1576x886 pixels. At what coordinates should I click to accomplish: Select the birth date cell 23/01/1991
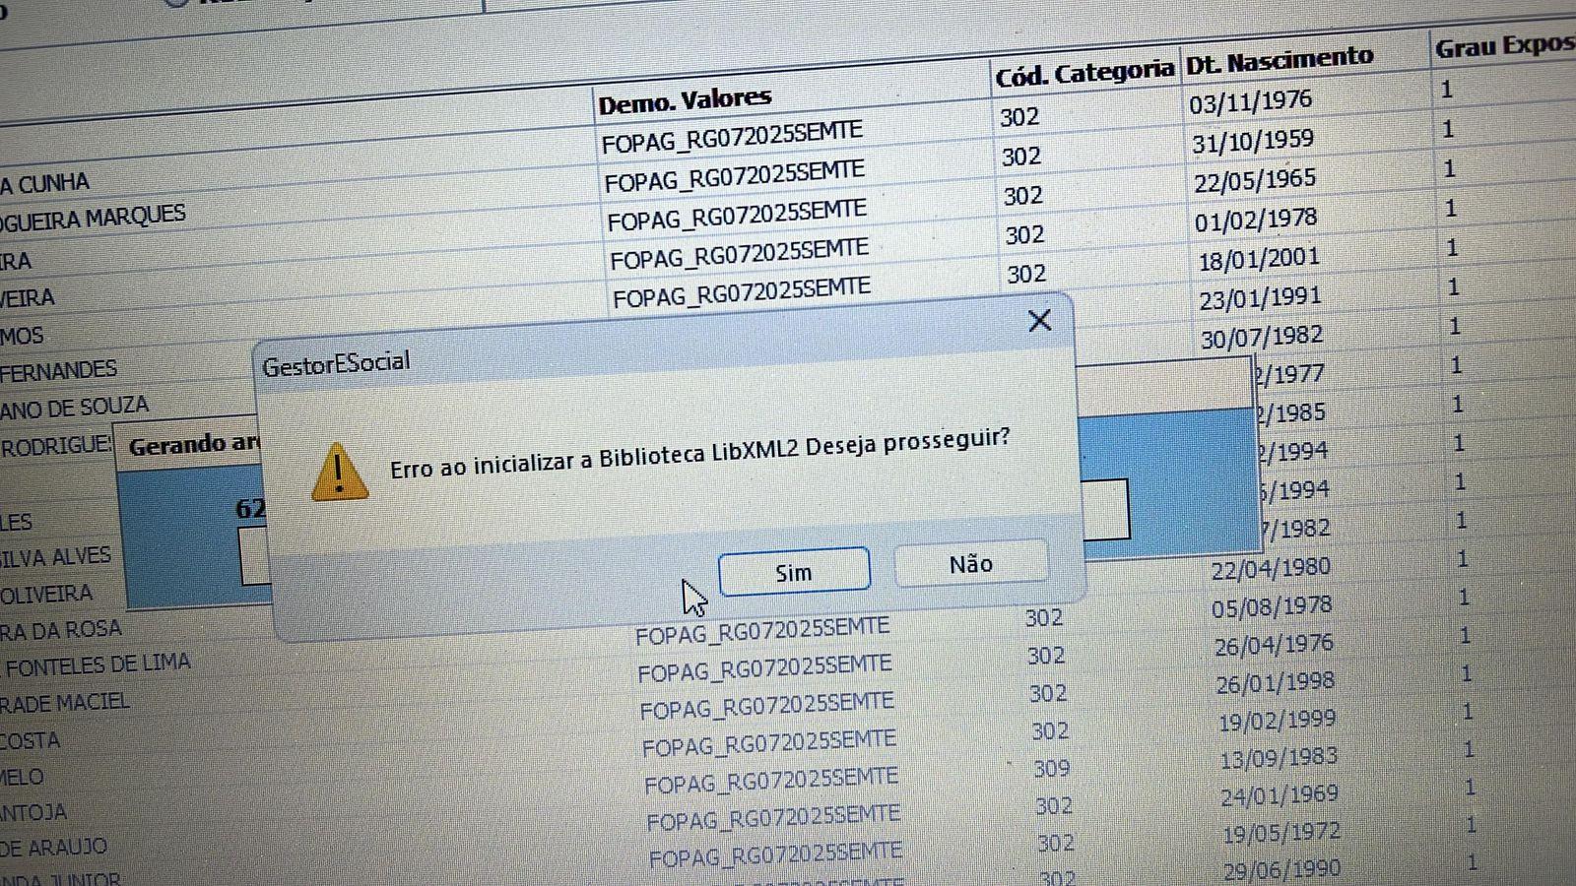[x=1260, y=297]
